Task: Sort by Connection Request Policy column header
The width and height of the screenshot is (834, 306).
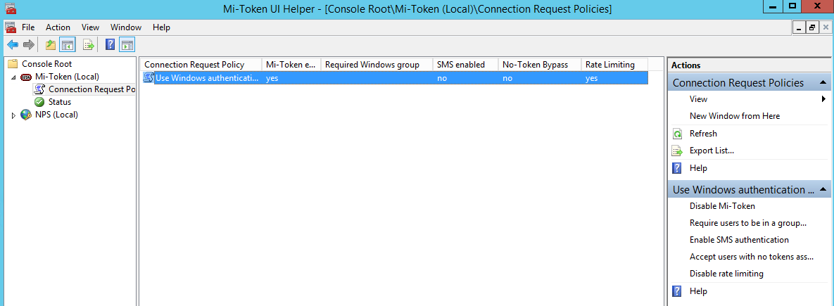Action: point(201,65)
